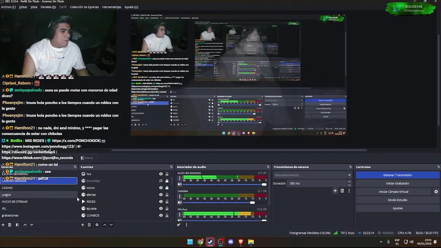The height and width of the screenshot is (248, 441).
Task: Mute the CAMARA audio speaker icon
Action: 180,203
